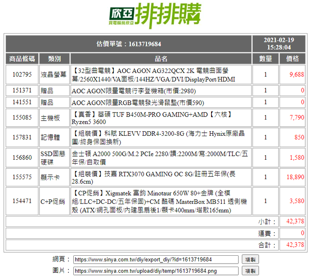This screenshot has width=314, height=278.
Task: Click the SSD固態硬碟 category cell
Action: [55, 158]
